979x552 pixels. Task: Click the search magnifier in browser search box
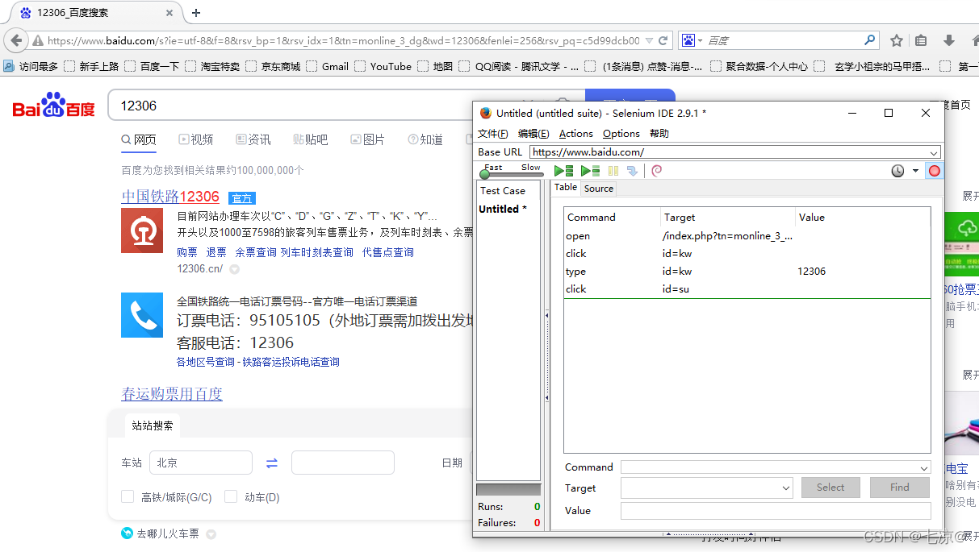869,39
